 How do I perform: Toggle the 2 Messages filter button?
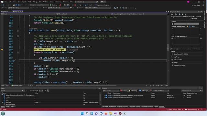tap(144, 91)
